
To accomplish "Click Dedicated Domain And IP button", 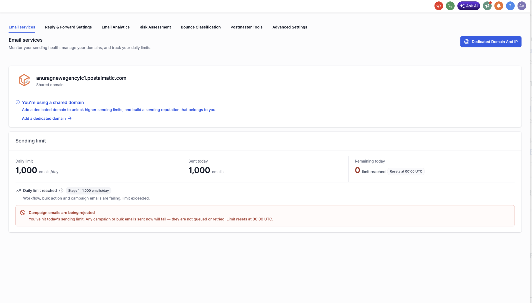I will click(491, 42).
